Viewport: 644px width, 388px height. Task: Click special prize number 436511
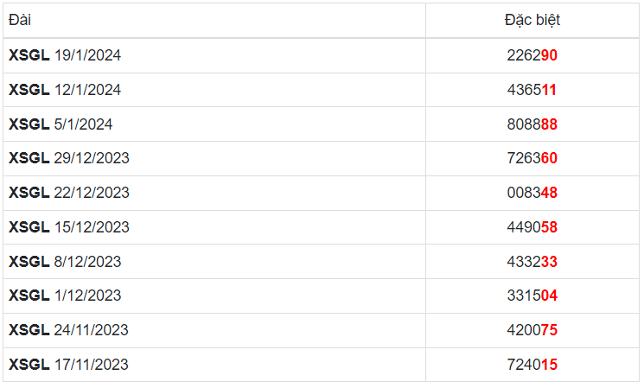click(532, 90)
